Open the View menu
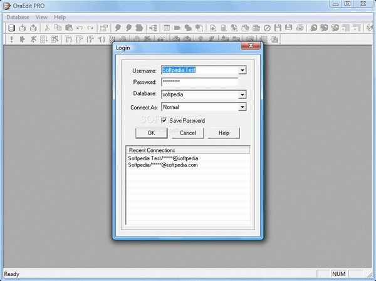This screenshot has height=281, width=376. pos(41,17)
